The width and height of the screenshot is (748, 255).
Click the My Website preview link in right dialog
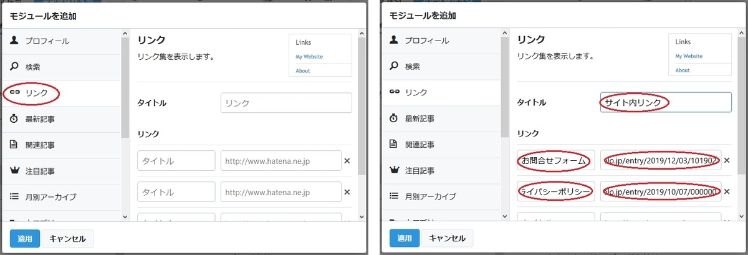pyautogui.click(x=689, y=56)
